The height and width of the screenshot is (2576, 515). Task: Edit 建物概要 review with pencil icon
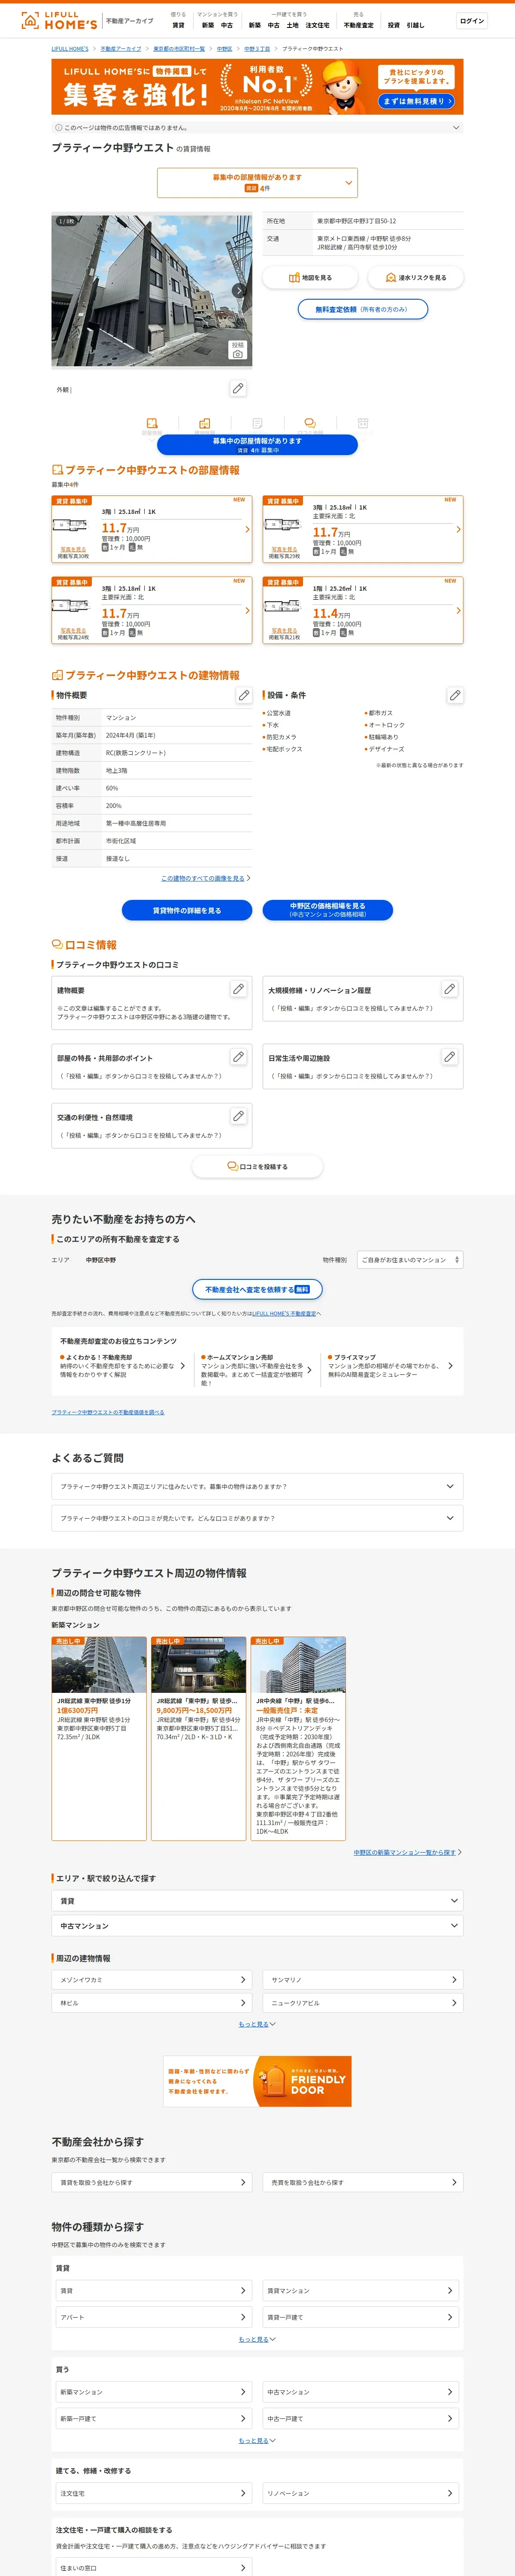[238, 989]
